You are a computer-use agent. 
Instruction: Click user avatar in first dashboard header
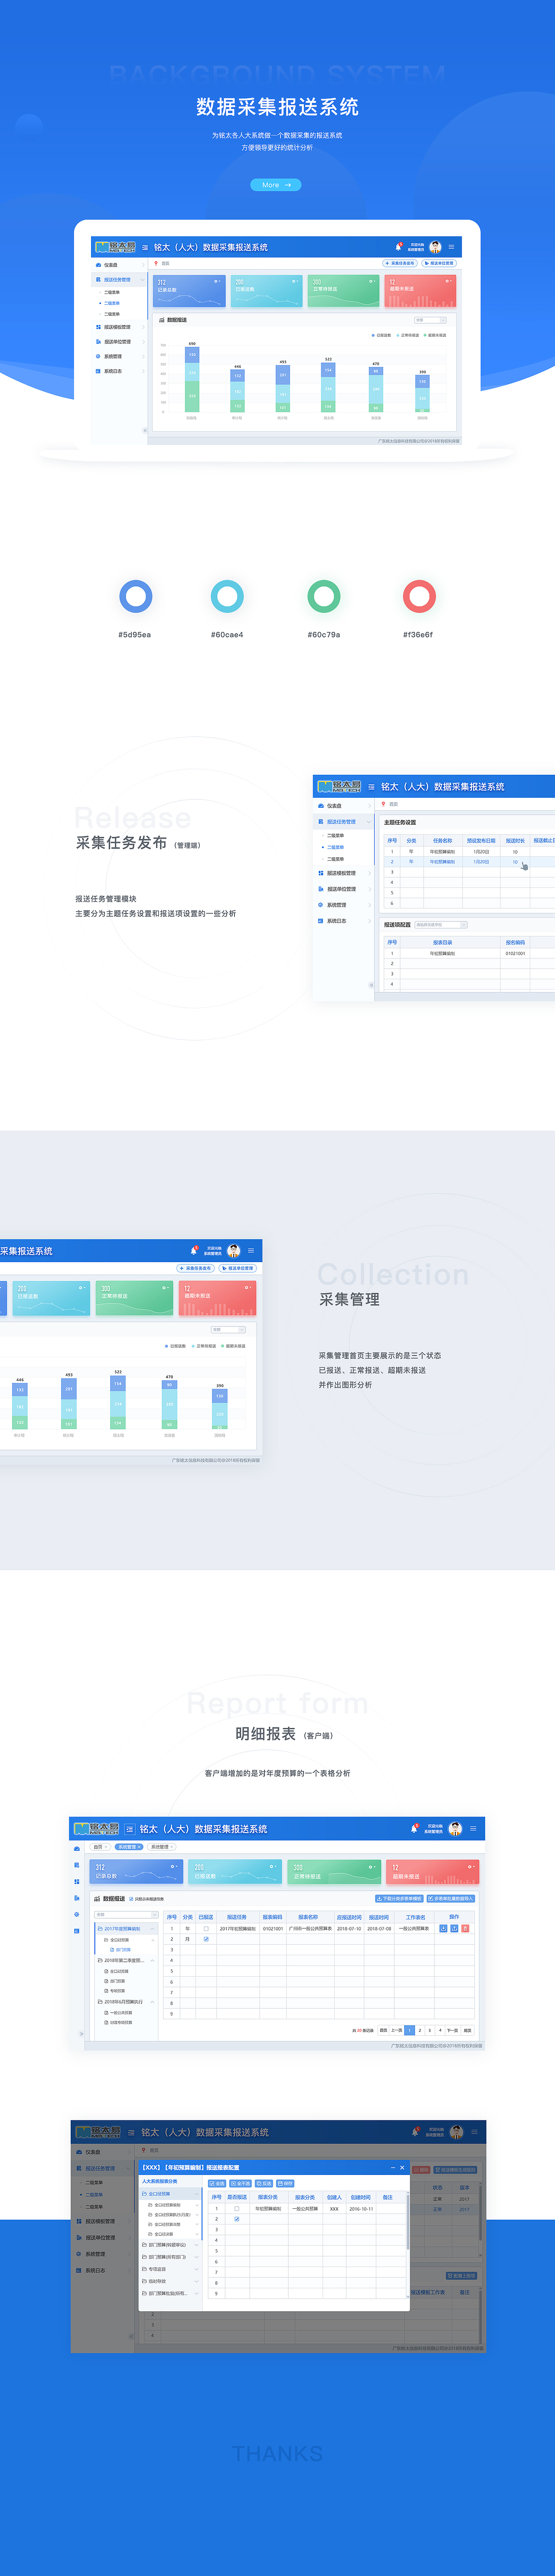coord(435,246)
